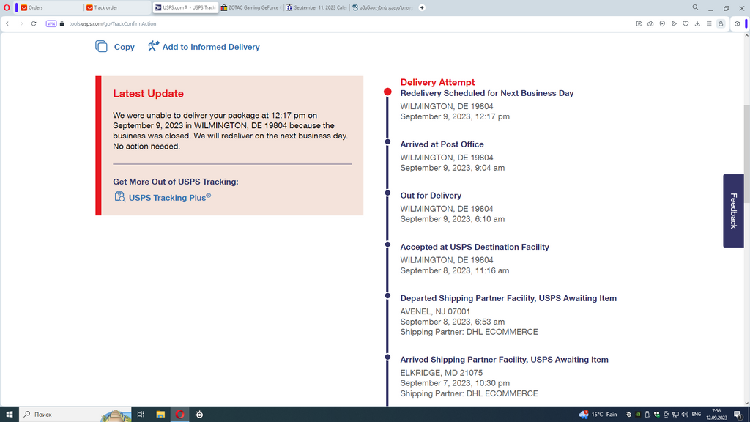Open Task View from the taskbar
Screen dimensions: 750x422
tap(141, 415)
